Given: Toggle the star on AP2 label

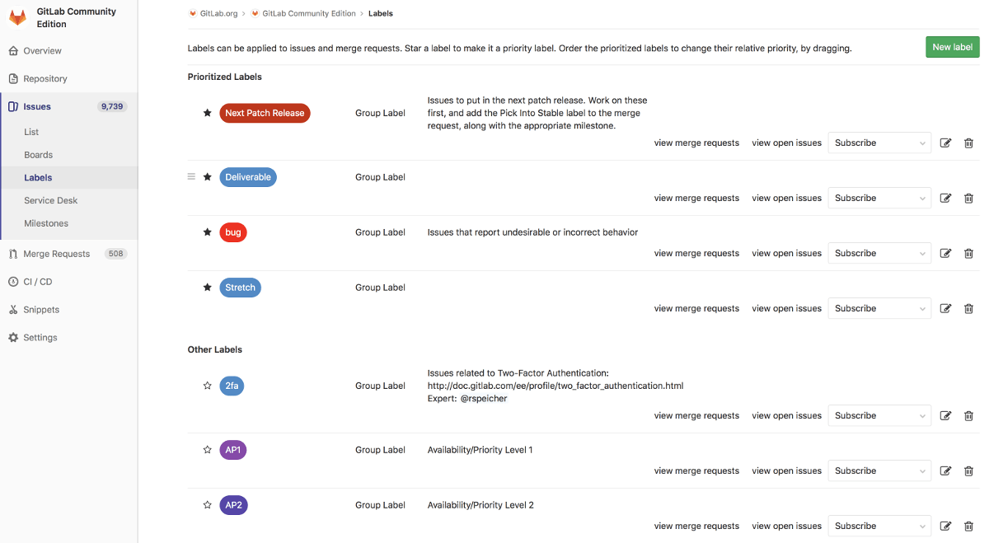Looking at the screenshot, I should 208,505.
